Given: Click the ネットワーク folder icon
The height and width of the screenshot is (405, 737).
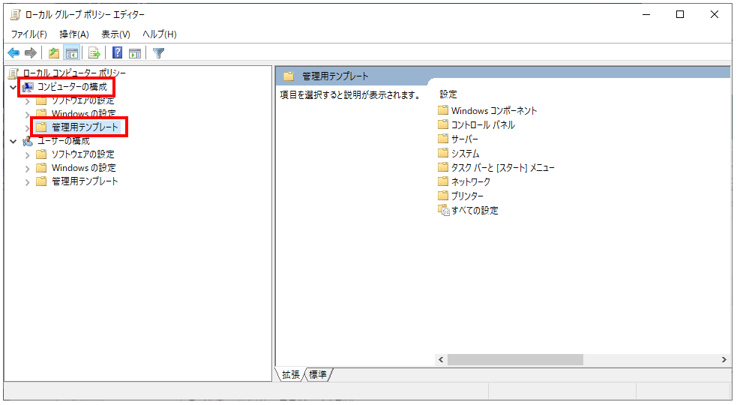Looking at the screenshot, I should pos(443,181).
